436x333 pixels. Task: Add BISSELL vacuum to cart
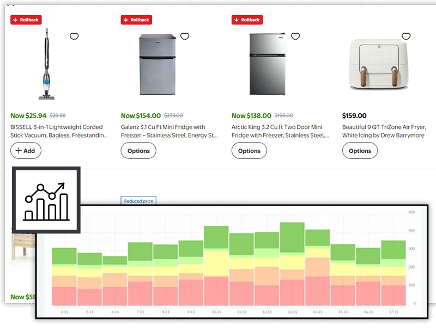click(x=26, y=151)
